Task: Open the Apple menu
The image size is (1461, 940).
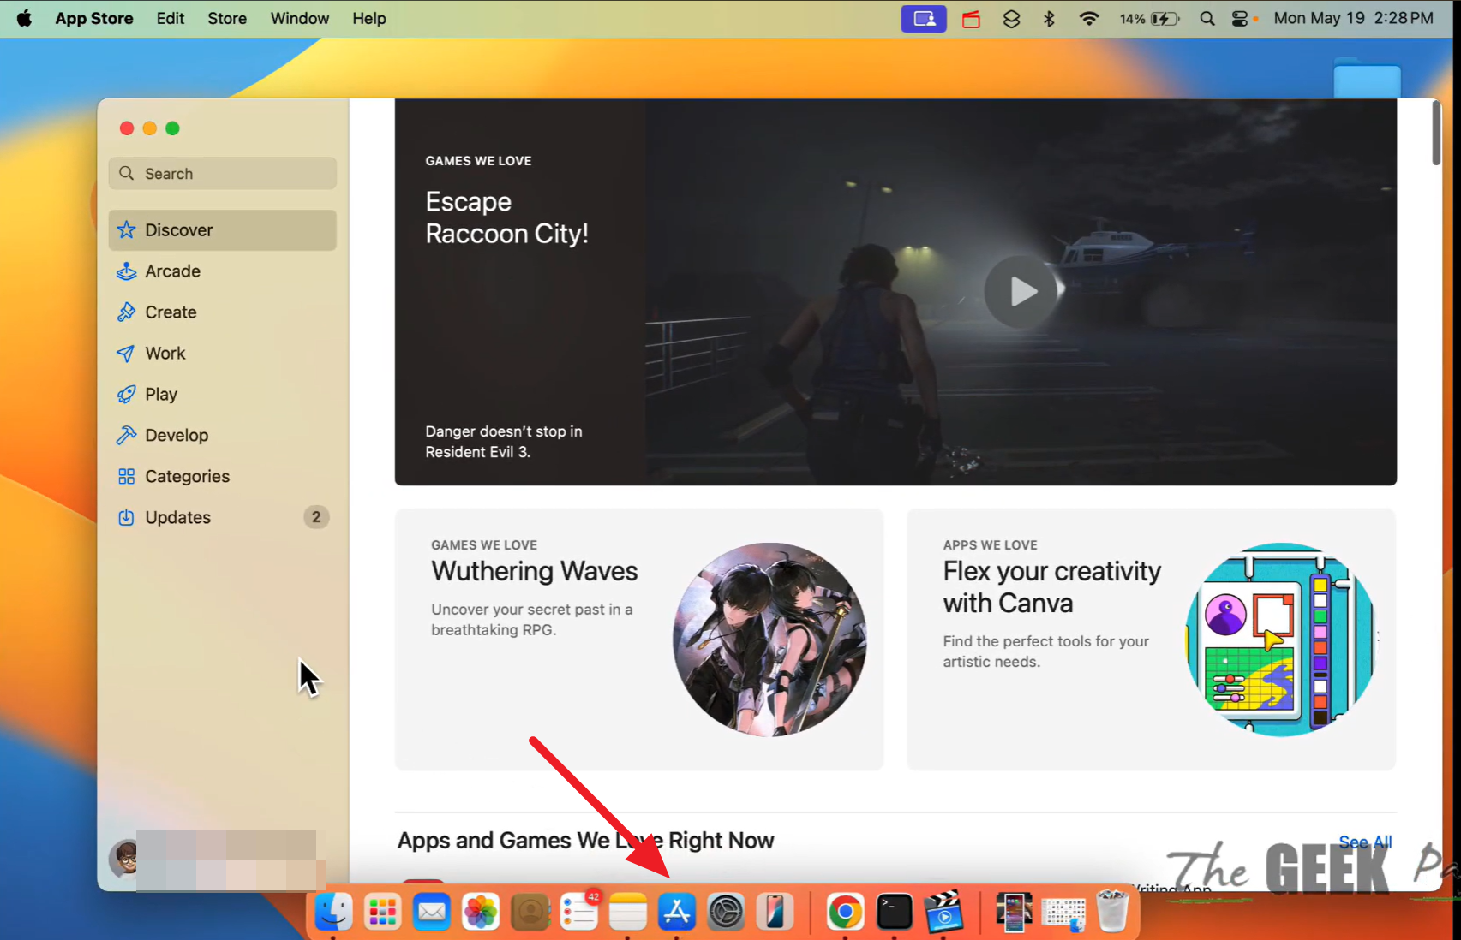Action: [24, 18]
